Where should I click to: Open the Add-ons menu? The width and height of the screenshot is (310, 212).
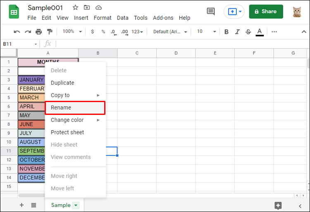coord(163,18)
